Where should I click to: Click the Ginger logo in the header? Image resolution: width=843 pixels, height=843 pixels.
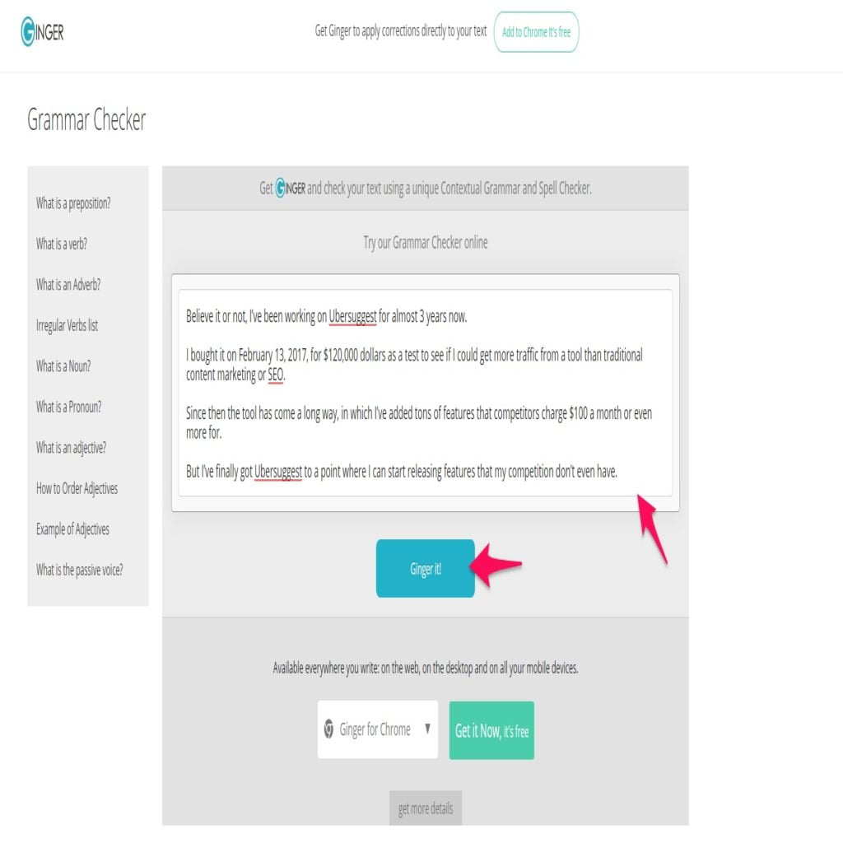pyautogui.click(x=44, y=31)
